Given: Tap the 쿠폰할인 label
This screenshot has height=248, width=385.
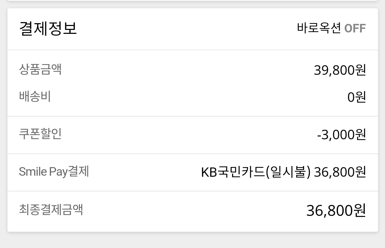Looking at the screenshot, I should click(40, 134).
